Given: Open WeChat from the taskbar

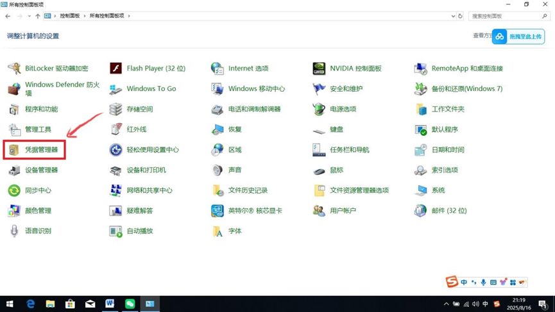Looking at the screenshot, I should click(130, 304).
